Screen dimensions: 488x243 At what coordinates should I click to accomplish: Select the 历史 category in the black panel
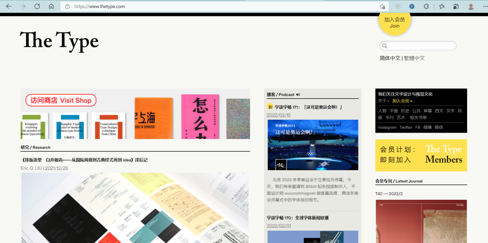click(405, 111)
